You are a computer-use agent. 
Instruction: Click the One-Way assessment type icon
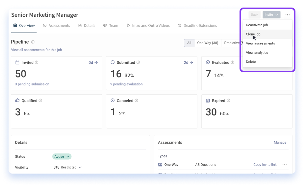pos(160,165)
